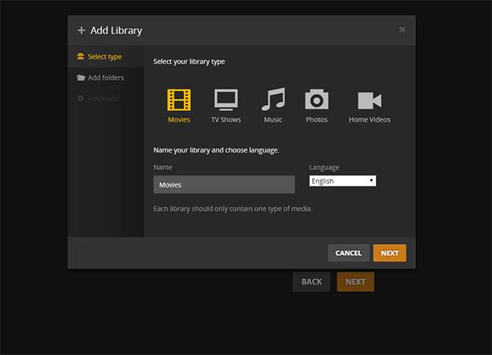Viewport: 492px width, 355px height.
Task: Switch to the Add folders step
Action: (106, 77)
